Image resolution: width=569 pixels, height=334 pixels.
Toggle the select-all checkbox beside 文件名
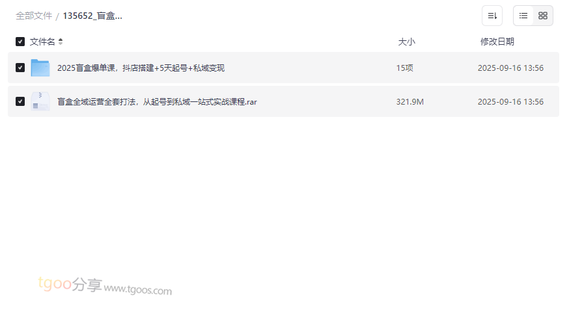click(20, 42)
